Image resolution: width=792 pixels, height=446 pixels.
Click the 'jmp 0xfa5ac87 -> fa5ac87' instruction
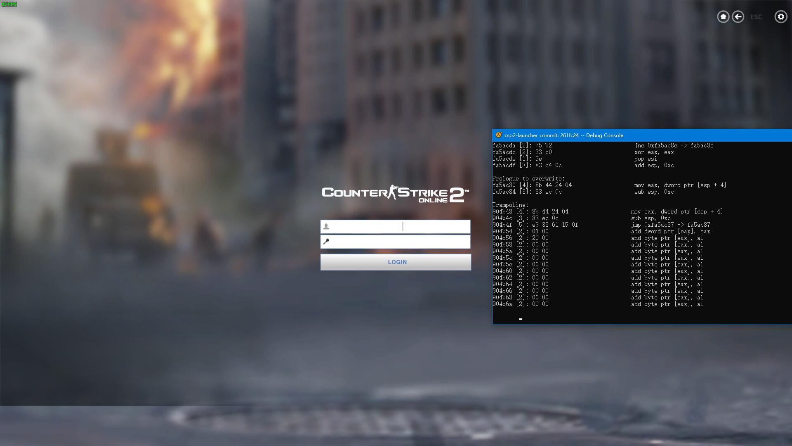(x=670, y=225)
